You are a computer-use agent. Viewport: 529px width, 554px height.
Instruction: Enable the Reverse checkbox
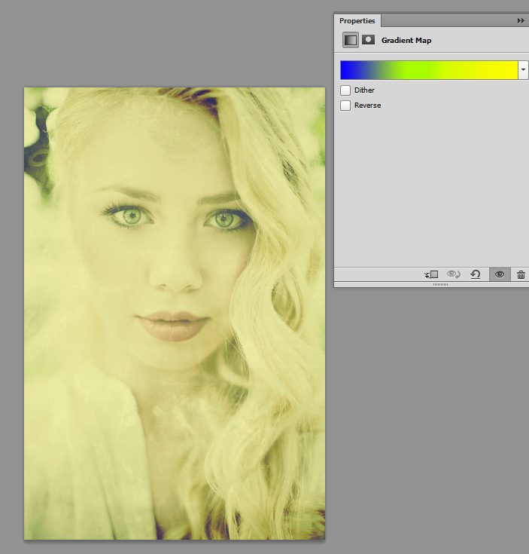[345, 106]
